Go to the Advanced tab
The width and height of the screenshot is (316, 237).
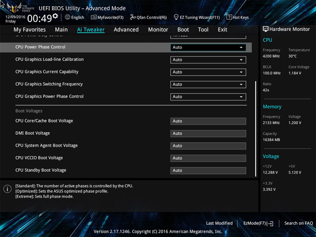126,30
